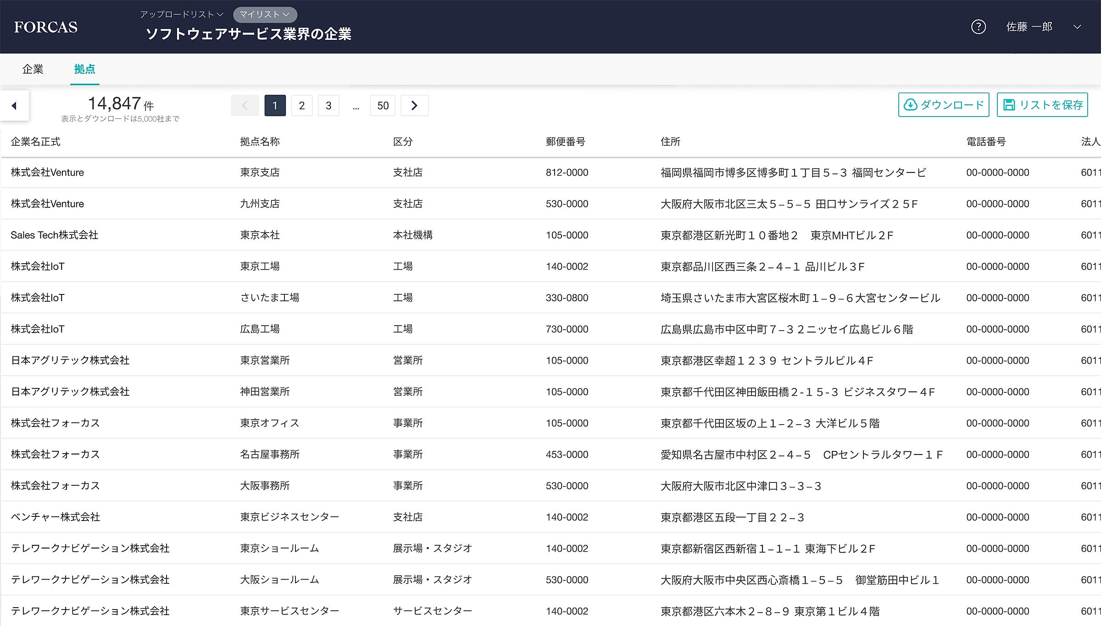
Task: Click リストを保存 save list button
Action: coord(1042,105)
